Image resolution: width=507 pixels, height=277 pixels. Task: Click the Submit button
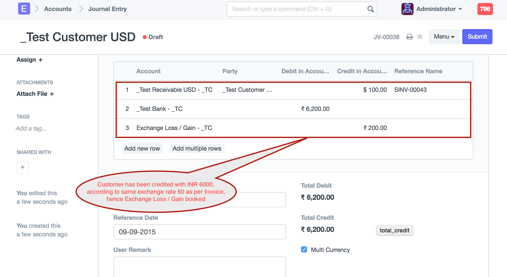pyautogui.click(x=477, y=37)
